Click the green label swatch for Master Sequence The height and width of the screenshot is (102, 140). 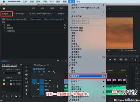(4, 80)
